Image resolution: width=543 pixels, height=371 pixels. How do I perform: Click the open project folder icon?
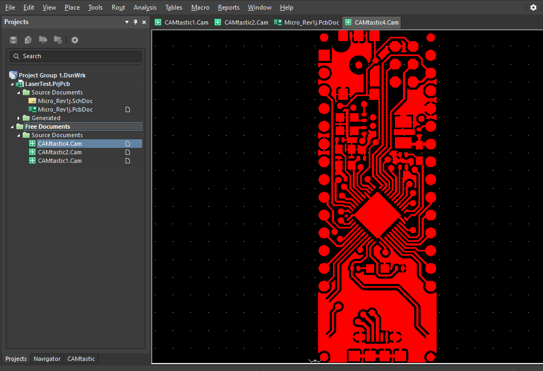click(x=43, y=40)
